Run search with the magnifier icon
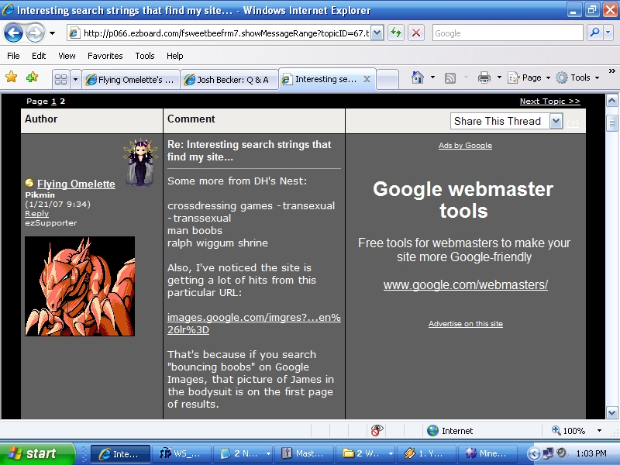 594,33
